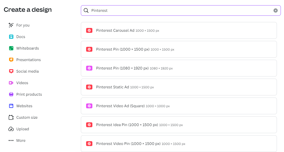Go to the Social media category
This screenshot has width=284, height=152.
pyautogui.click(x=27, y=71)
